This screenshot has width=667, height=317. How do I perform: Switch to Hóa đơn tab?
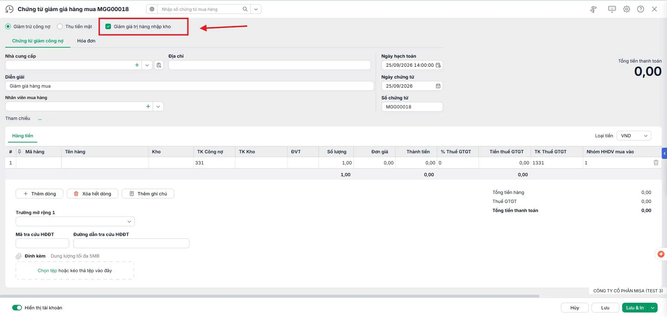click(86, 41)
